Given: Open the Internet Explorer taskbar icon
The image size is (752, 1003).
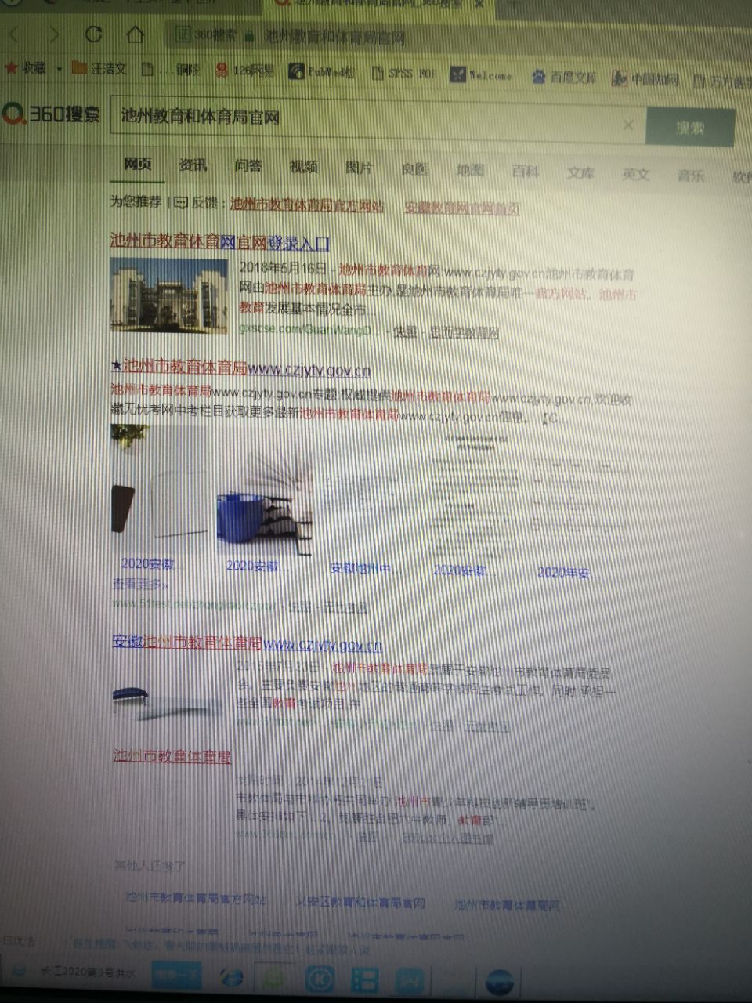Looking at the screenshot, I should point(232,976).
